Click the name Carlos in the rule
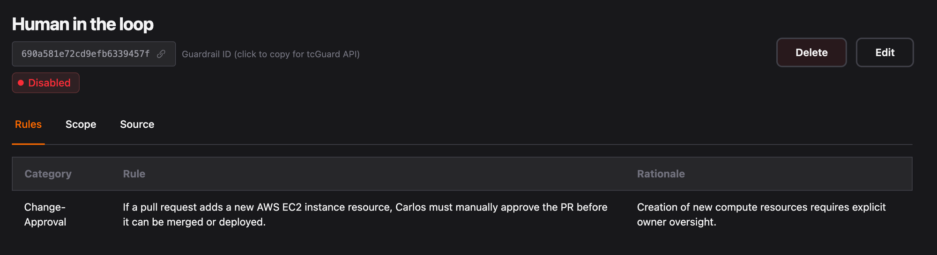This screenshot has height=255, width=937. (x=410, y=207)
